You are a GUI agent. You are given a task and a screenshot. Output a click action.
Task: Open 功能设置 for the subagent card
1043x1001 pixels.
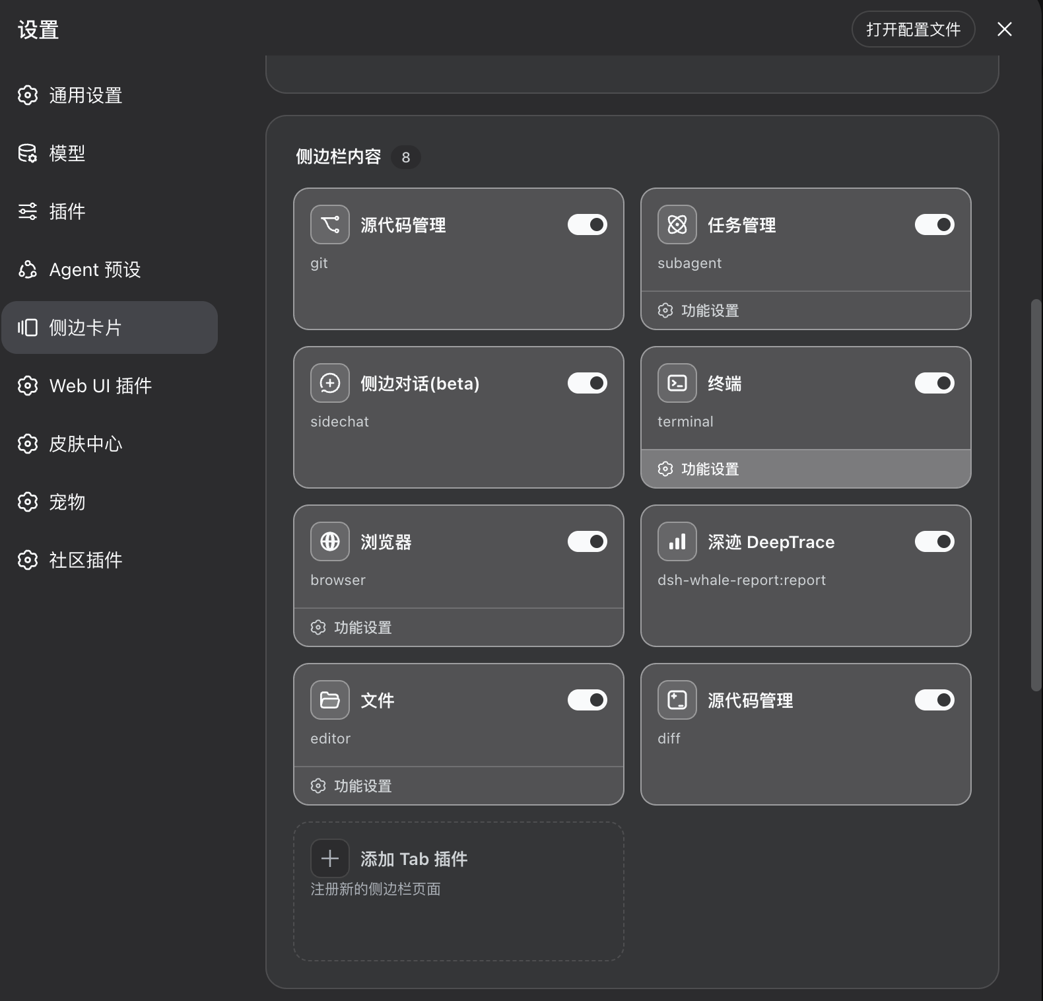click(806, 310)
